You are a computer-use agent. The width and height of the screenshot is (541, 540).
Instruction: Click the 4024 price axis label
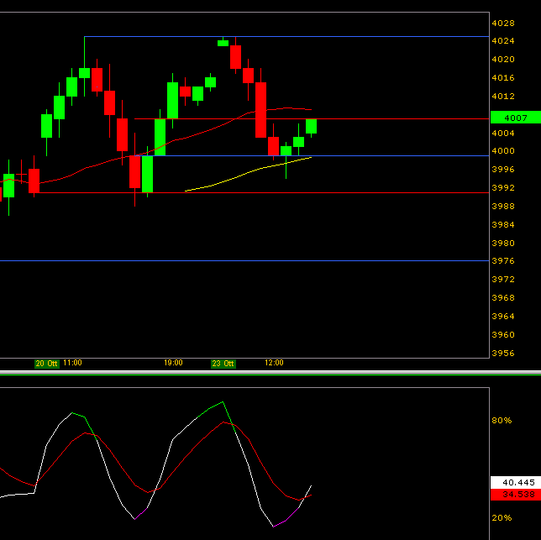[x=502, y=40]
